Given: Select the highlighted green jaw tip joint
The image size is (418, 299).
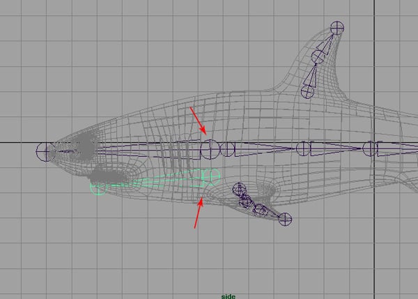Looking at the screenshot, I should (x=98, y=187).
